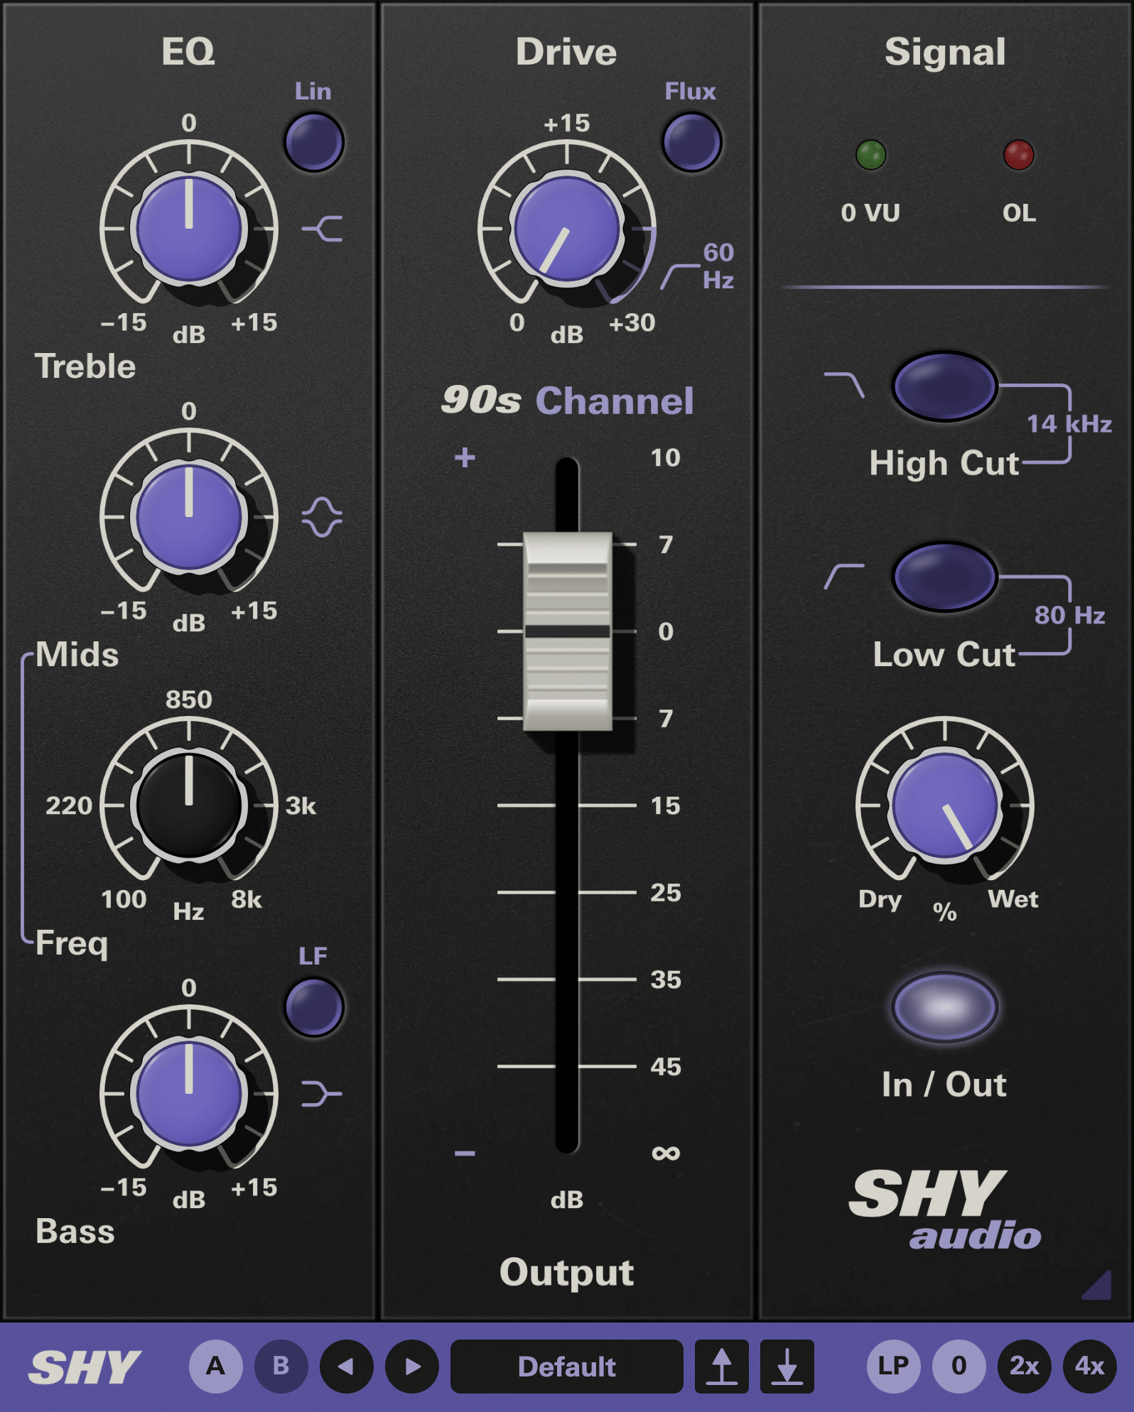
Task: Enable the Flux drive button
Action: (691, 142)
